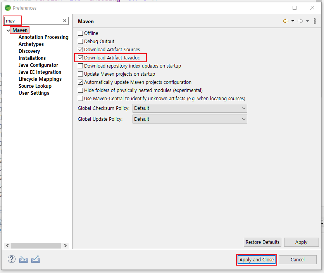Open Archetypes preferences page
Viewport: 324px width, 273px height.
point(31,44)
